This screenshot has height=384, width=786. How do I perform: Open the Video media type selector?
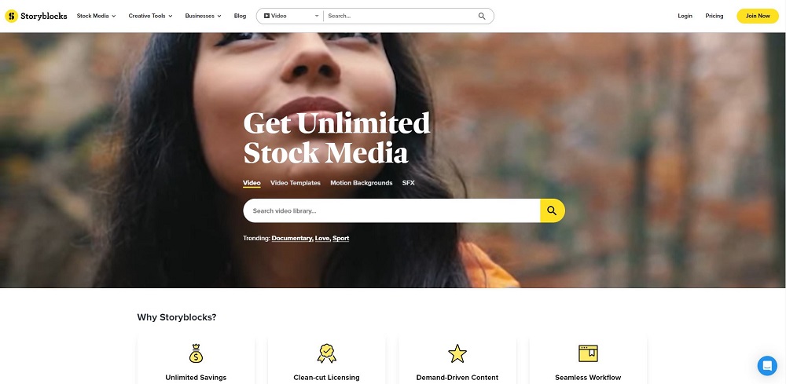(x=291, y=16)
